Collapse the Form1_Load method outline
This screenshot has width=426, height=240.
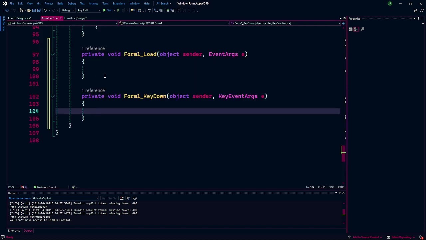pos(53,54)
